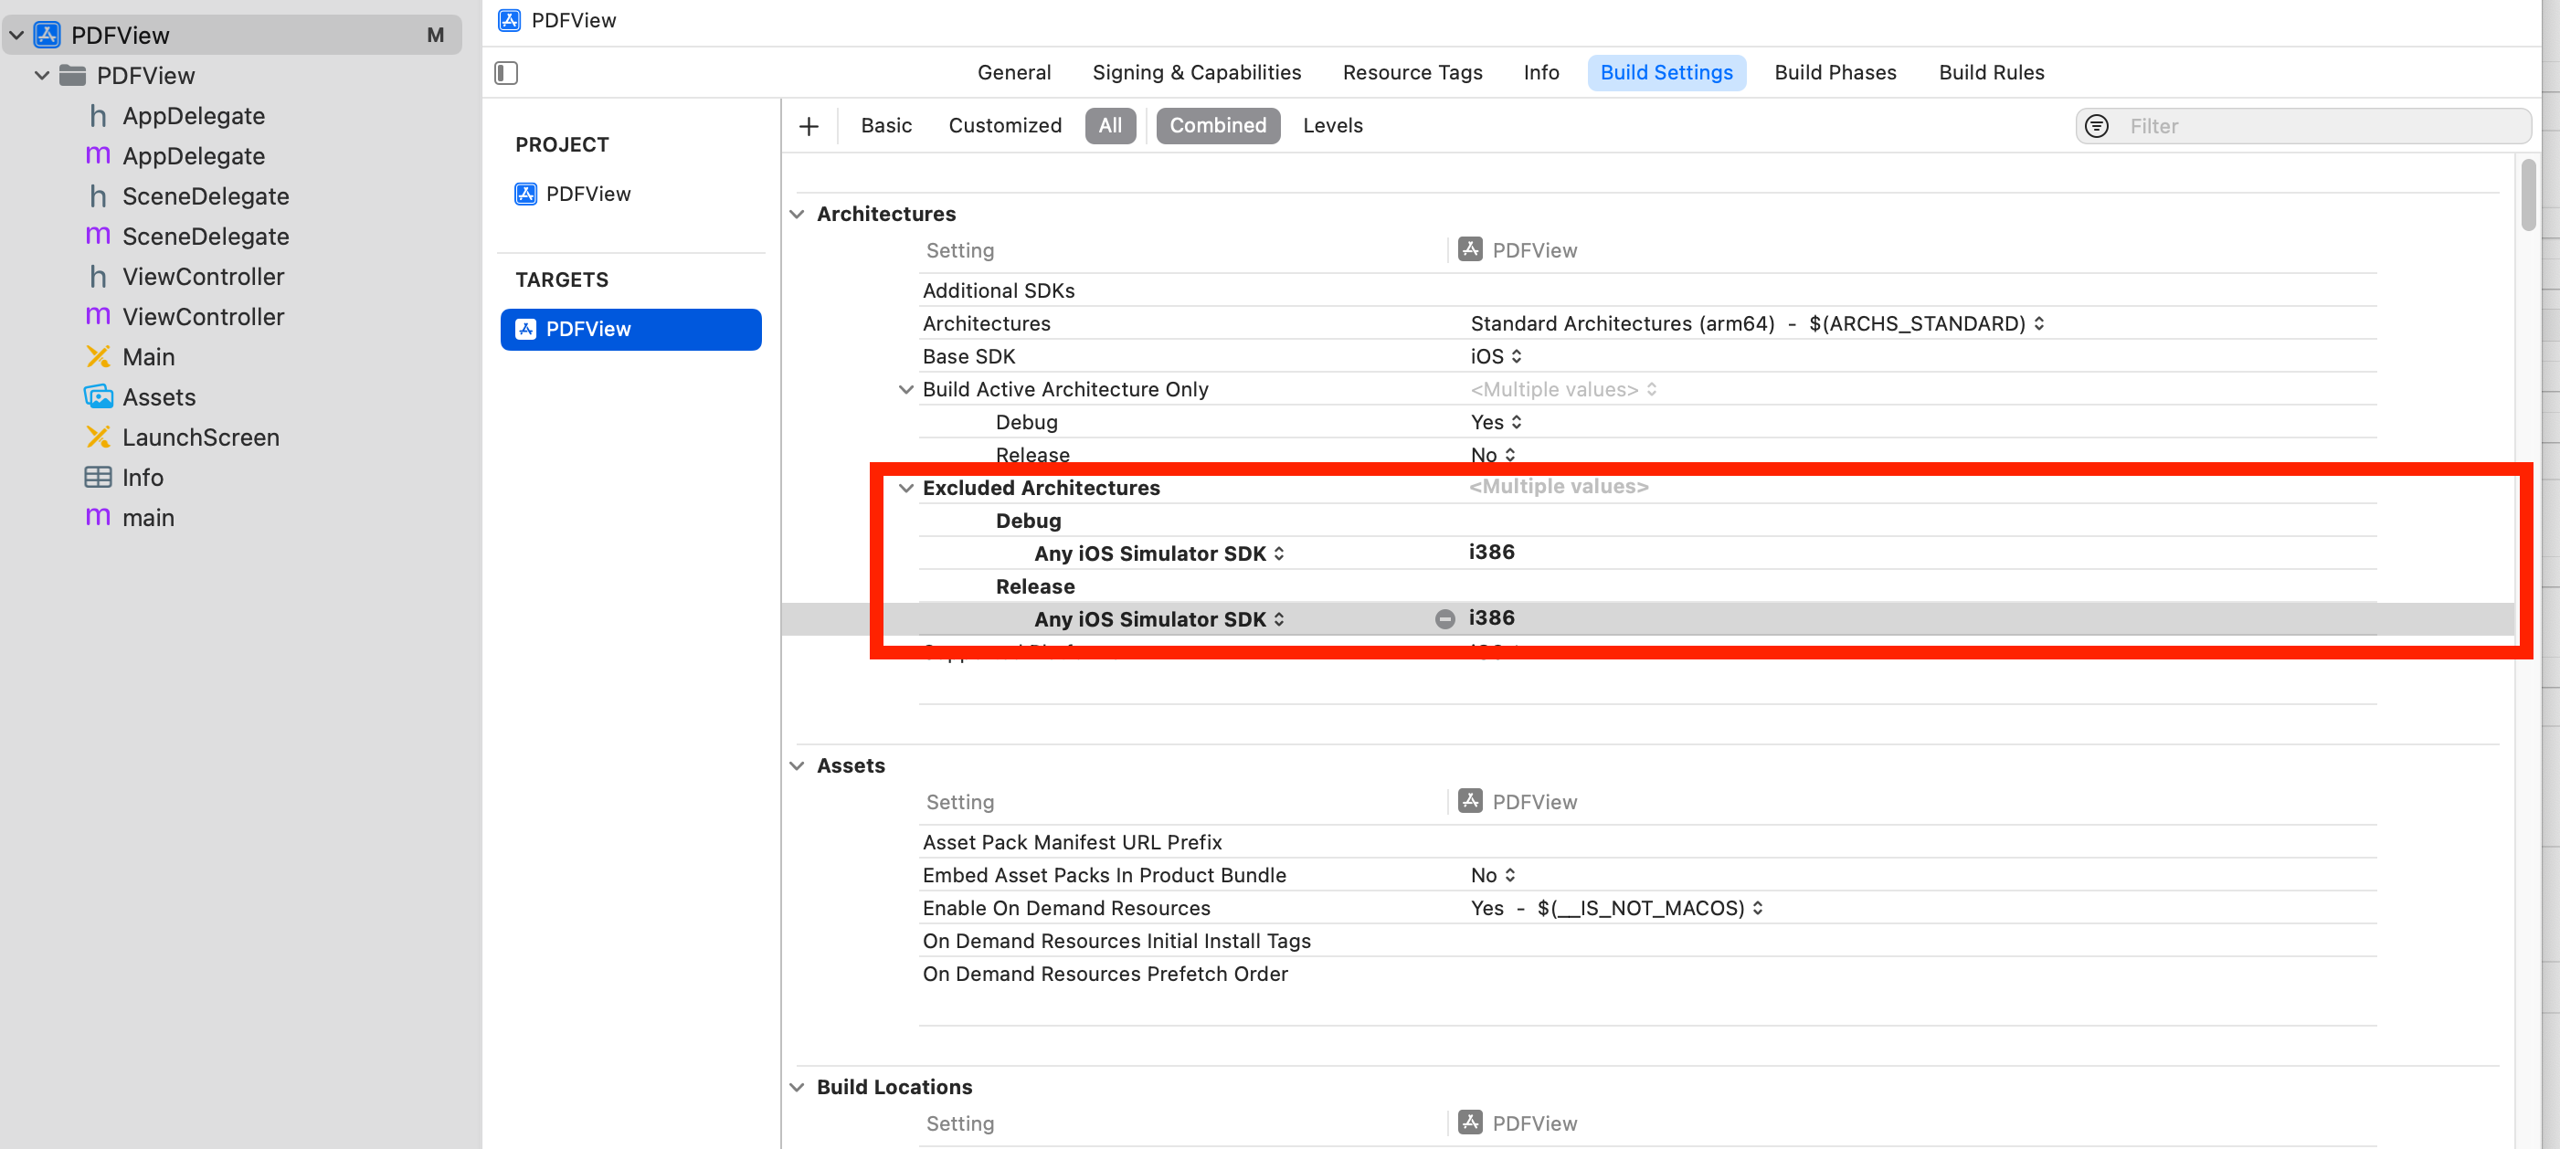Image resolution: width=2560 pixels, height=1149 pixels.
Task: Toggle the project navigator sidebar panel icon
Action: pyautogui.click(x=506, y=72)
